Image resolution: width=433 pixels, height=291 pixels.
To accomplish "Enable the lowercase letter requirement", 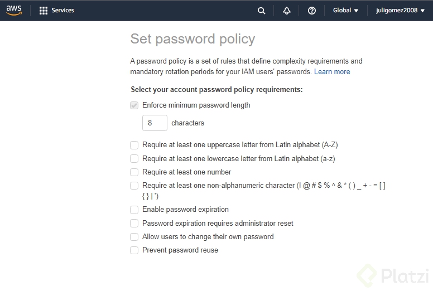I will point(134,159).
